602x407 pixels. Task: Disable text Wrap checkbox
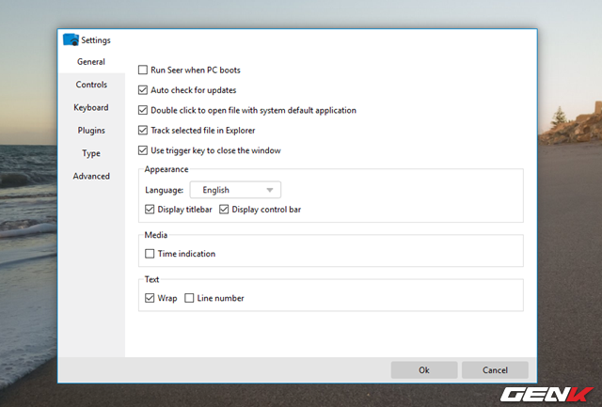[x=150, y=298]
